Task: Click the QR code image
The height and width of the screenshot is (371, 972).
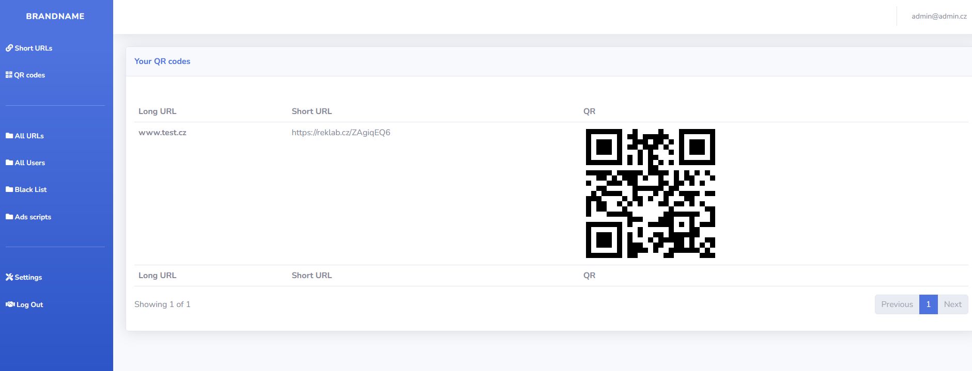Action: click(x=650, y=193)
